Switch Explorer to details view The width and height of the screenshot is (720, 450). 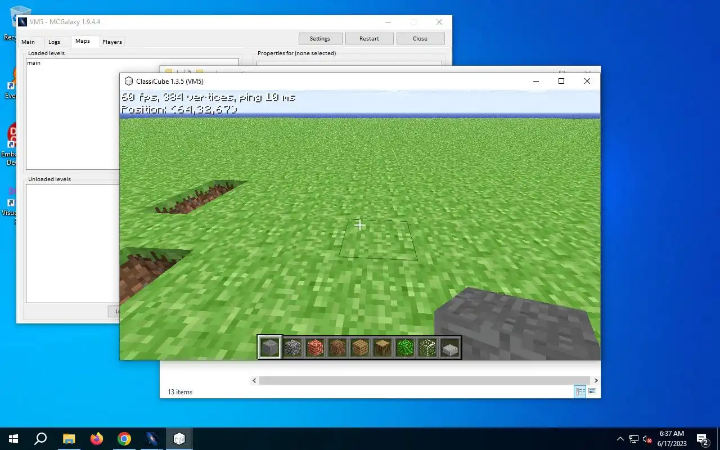click(x=580, y=391)
